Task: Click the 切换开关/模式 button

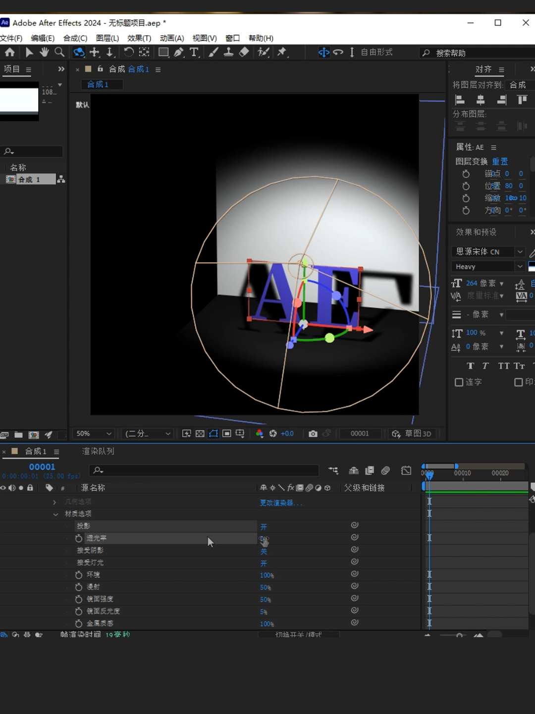Action: pyautogui.click(x=299, y=634)
